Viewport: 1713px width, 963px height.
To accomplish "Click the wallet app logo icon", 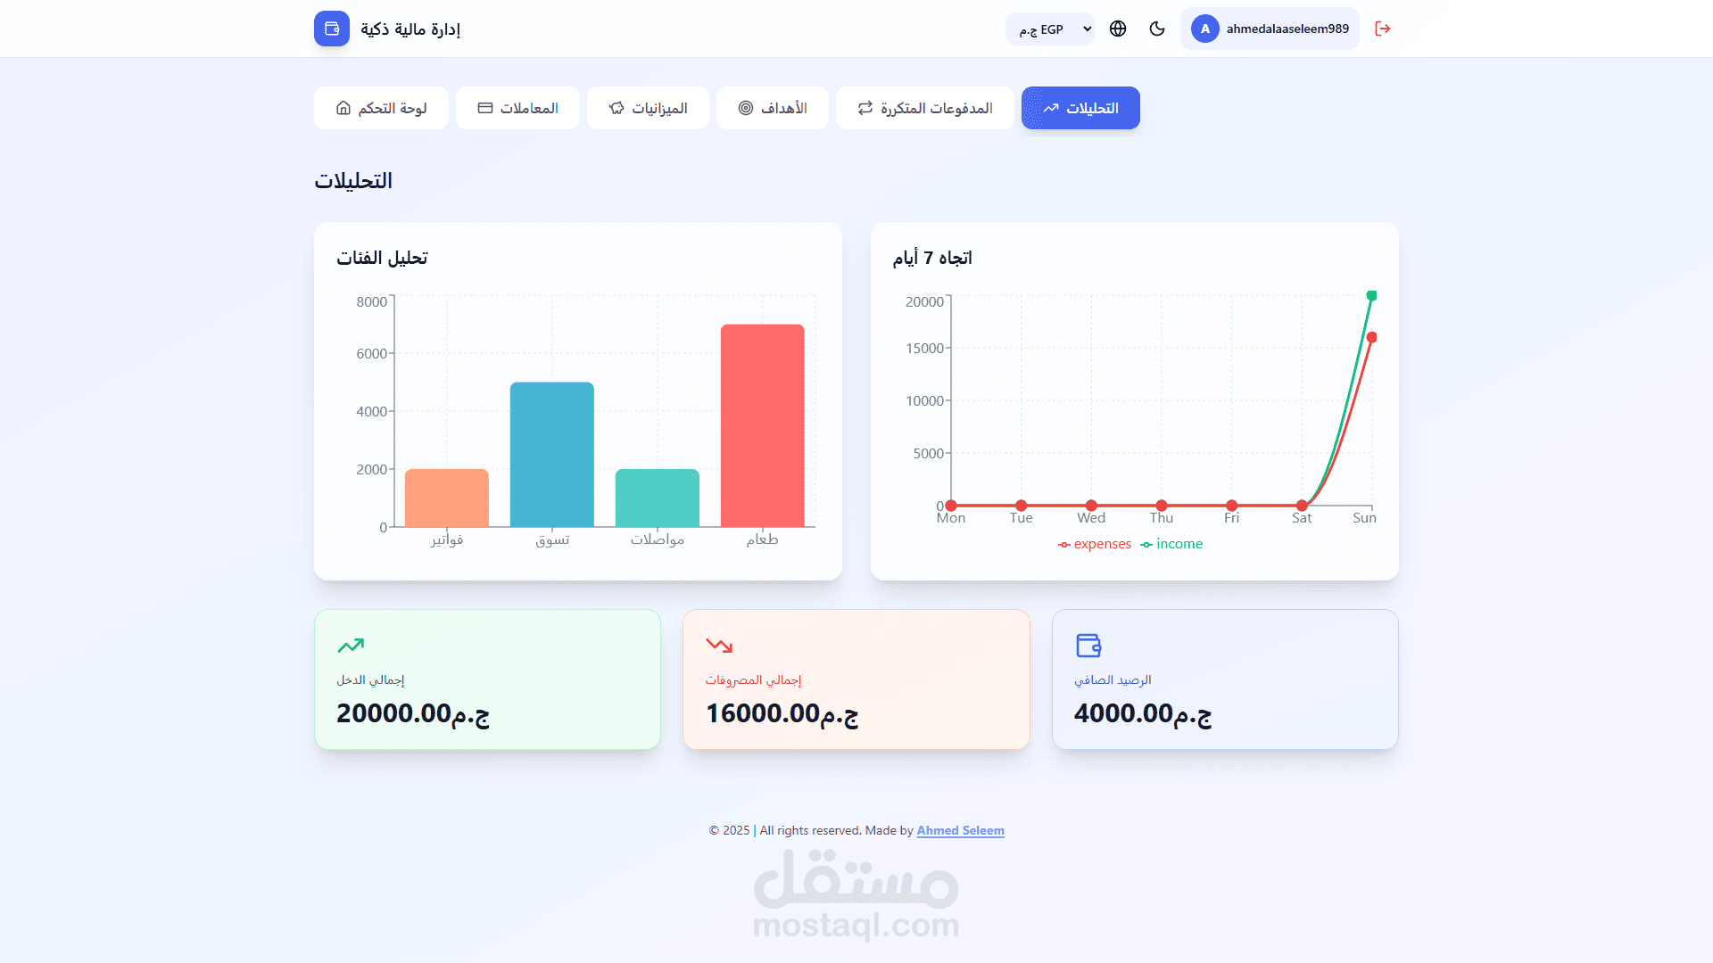I will click(331, 29).
